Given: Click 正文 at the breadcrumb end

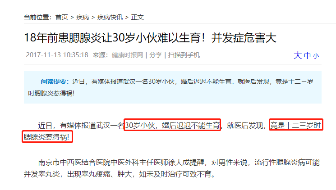Looking at the screenshot, I should (138, 17).
